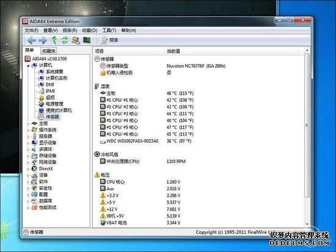Go up one level with green arrow
336x252 pixels.
point(54,40)
